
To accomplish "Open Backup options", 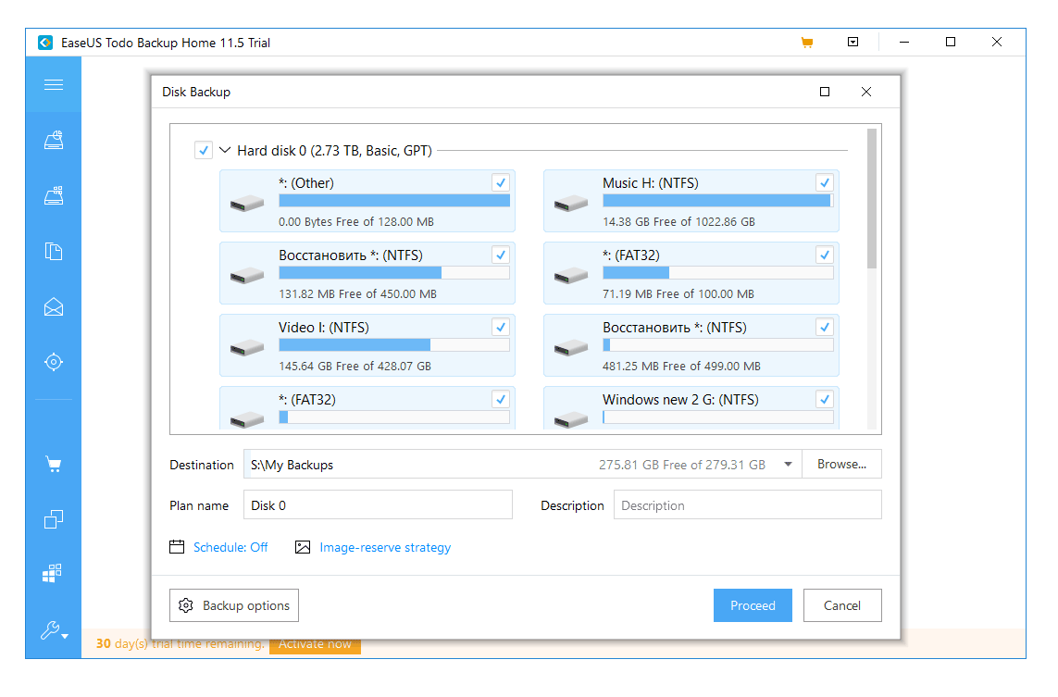I will tap(234, 605).
